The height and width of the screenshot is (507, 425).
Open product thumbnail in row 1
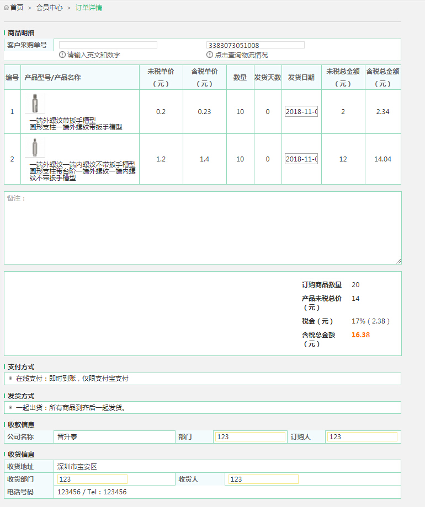(x=35, y=103)
